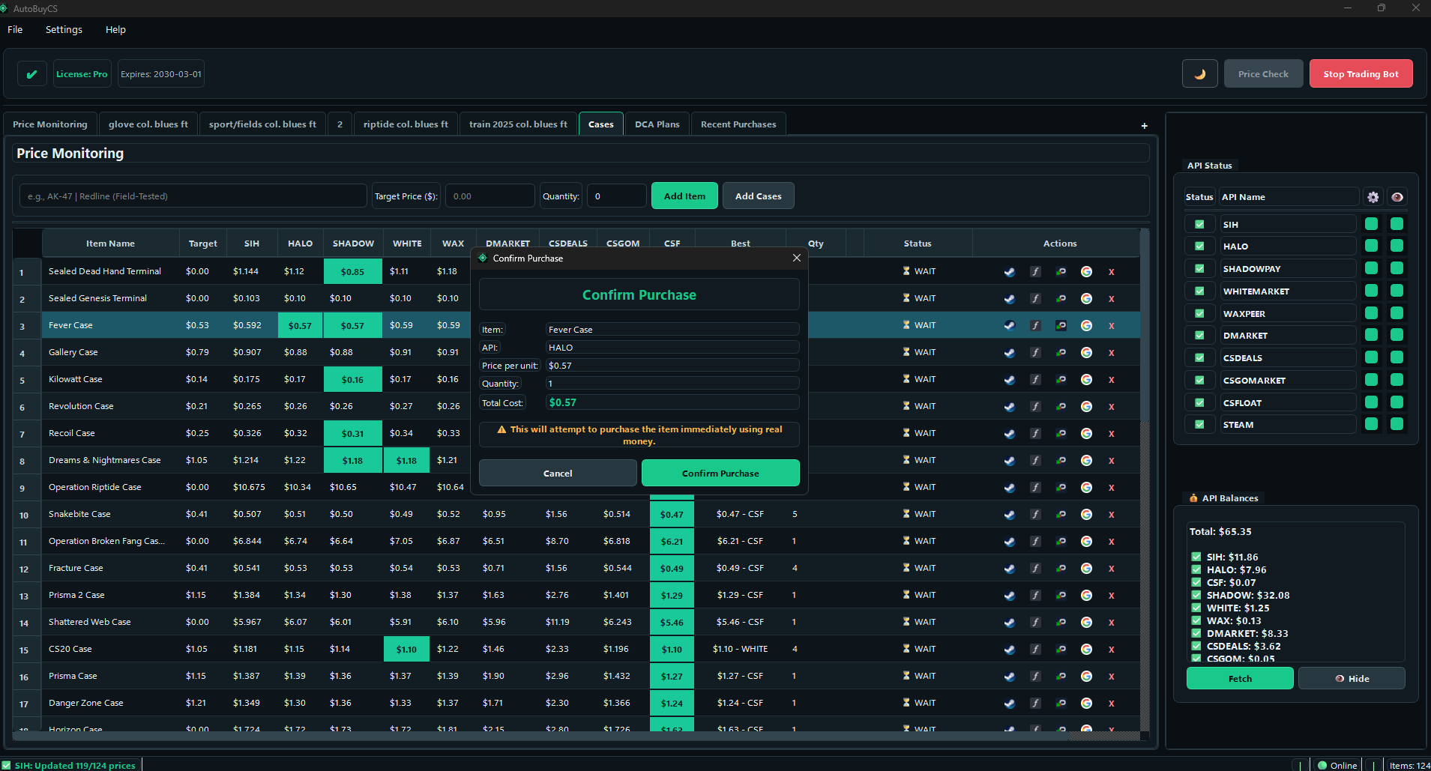The image size is (1431, 771).
Task: Sort table by Status column header
Action: (918, 244)
